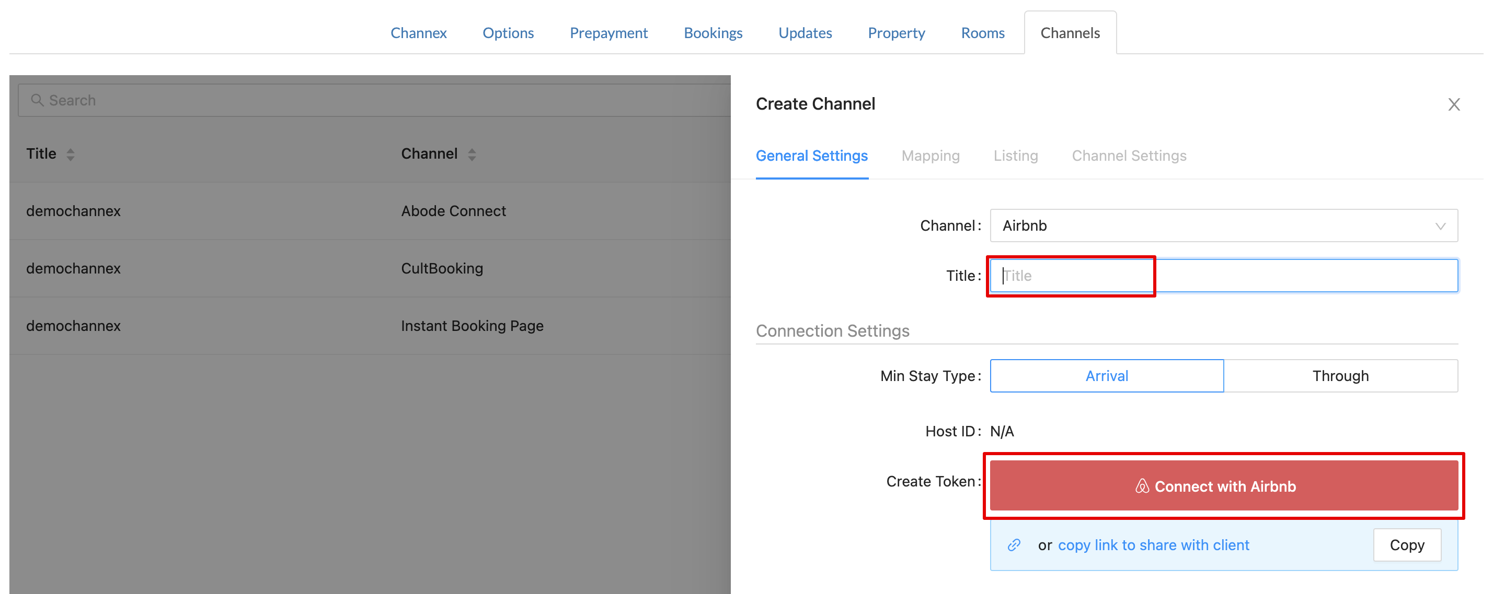Switch to the Mapping tab
The image size is (1493, 594).
(x=929, y=156)
